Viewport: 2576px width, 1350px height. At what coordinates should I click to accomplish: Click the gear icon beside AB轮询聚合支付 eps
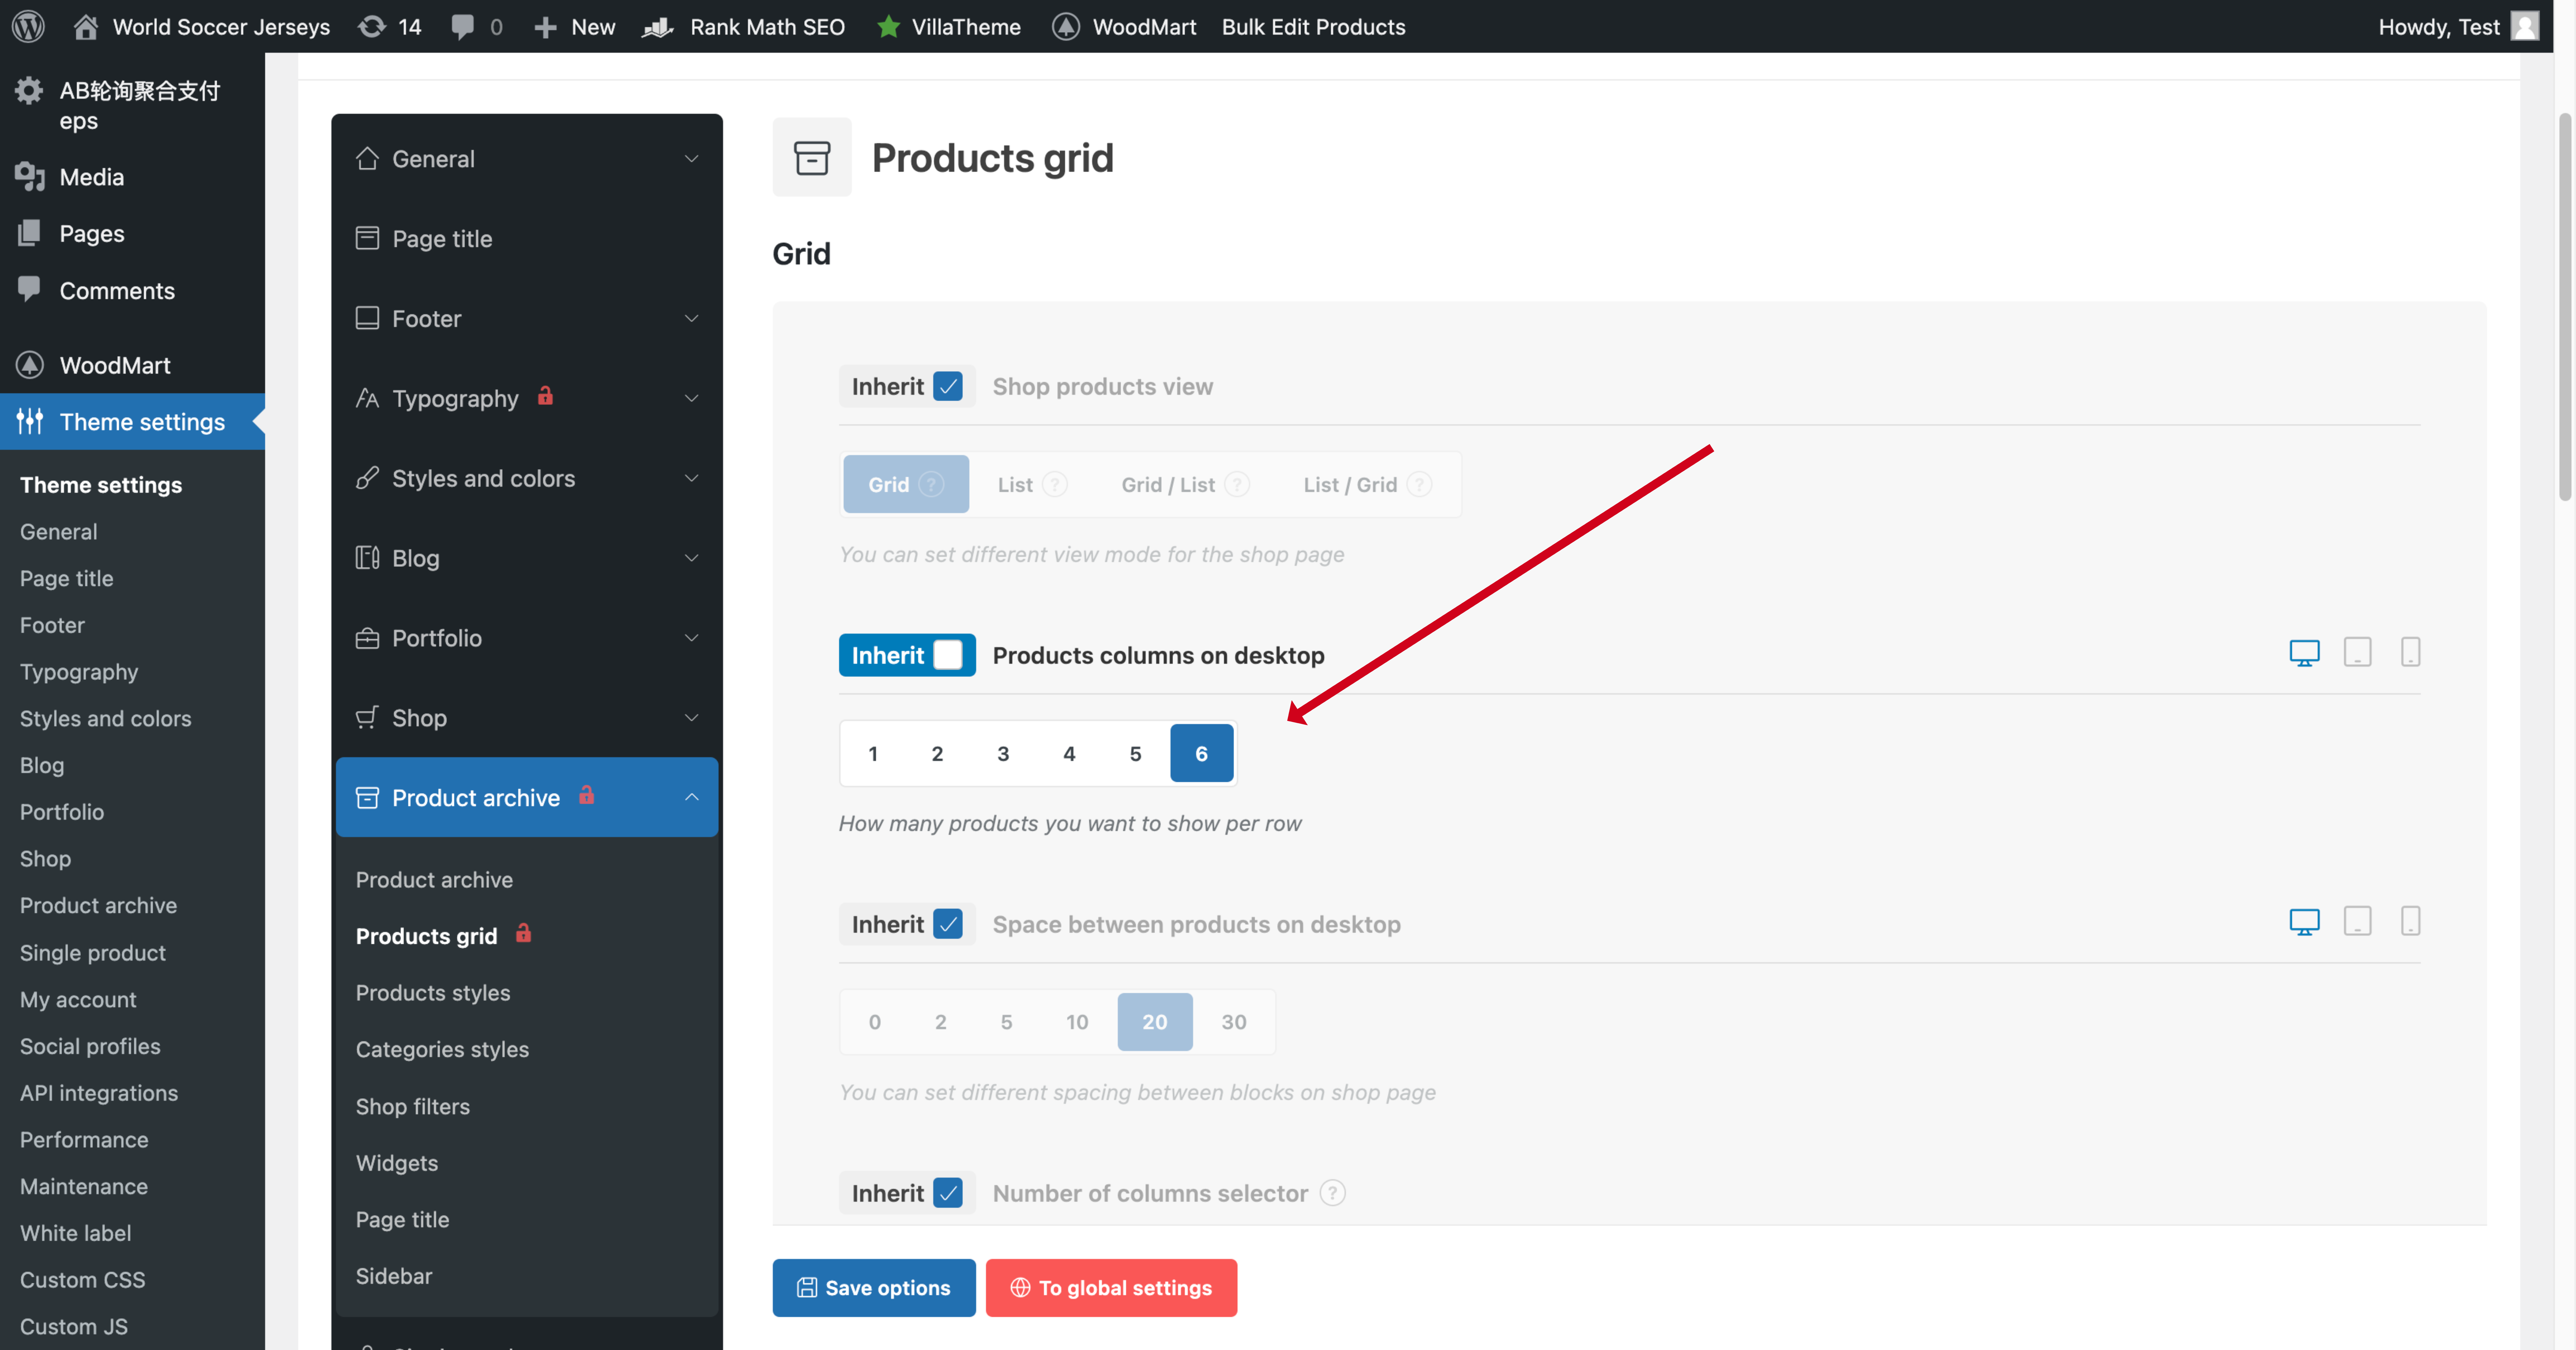(x=29, y=91)
